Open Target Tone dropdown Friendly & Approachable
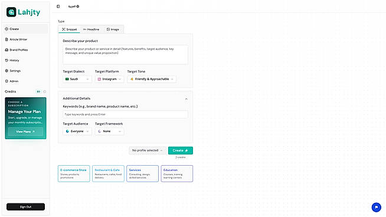386x217 pixels. pyautogui.click(x=152, y=79)
